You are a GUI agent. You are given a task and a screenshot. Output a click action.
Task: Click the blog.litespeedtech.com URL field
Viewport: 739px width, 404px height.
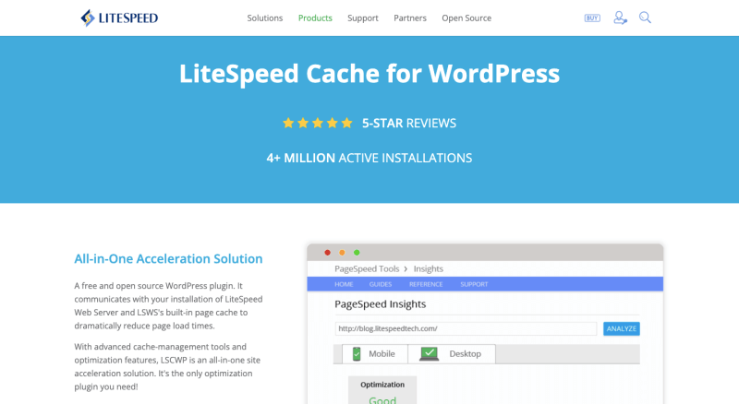(x=466, y=328)
